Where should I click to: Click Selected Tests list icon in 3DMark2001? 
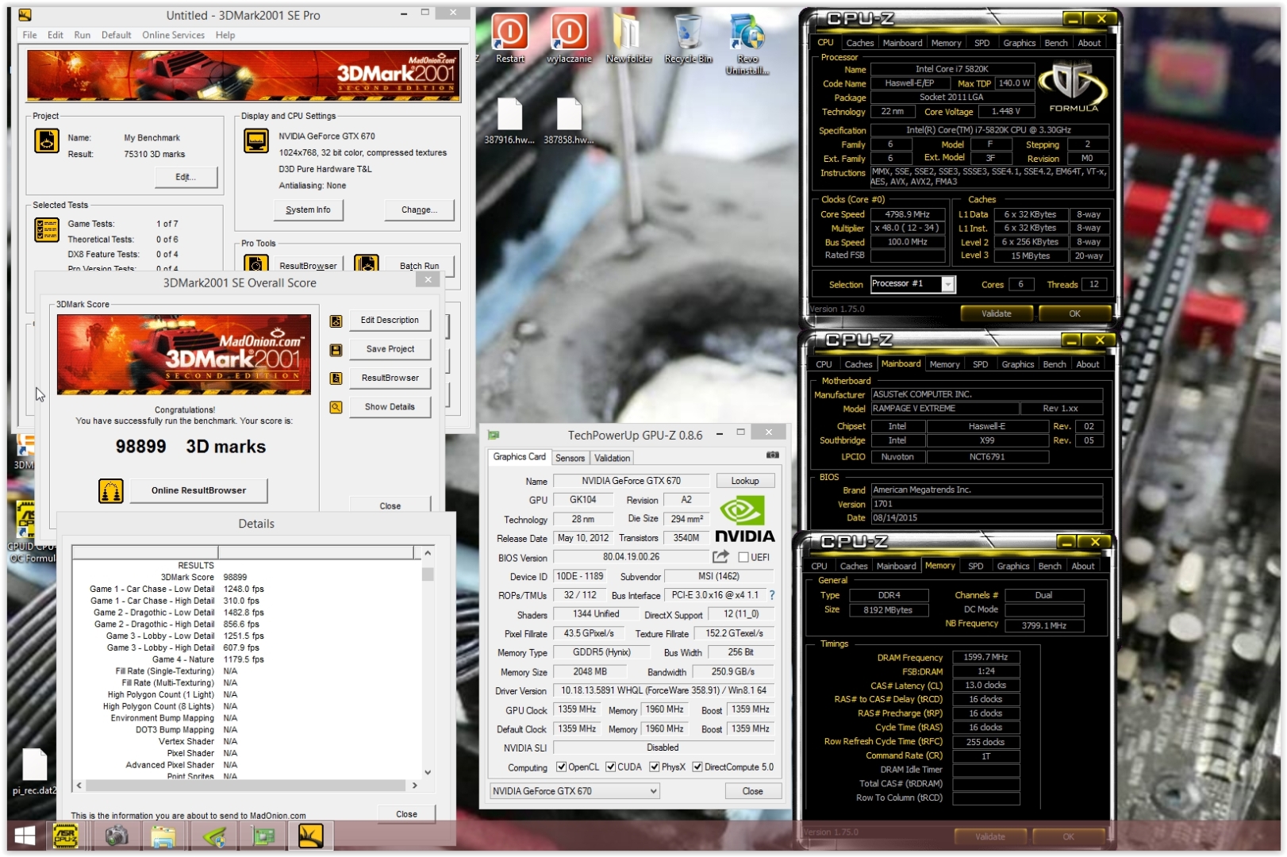click(47, 229)
